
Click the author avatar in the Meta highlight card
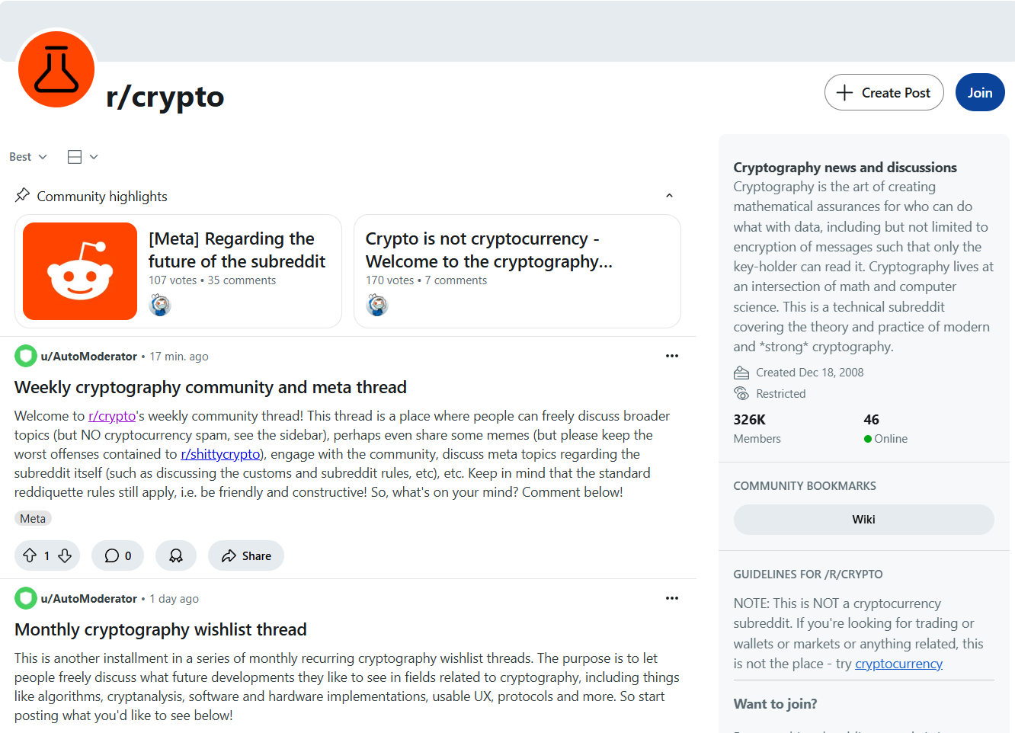[x=160, y=306]
